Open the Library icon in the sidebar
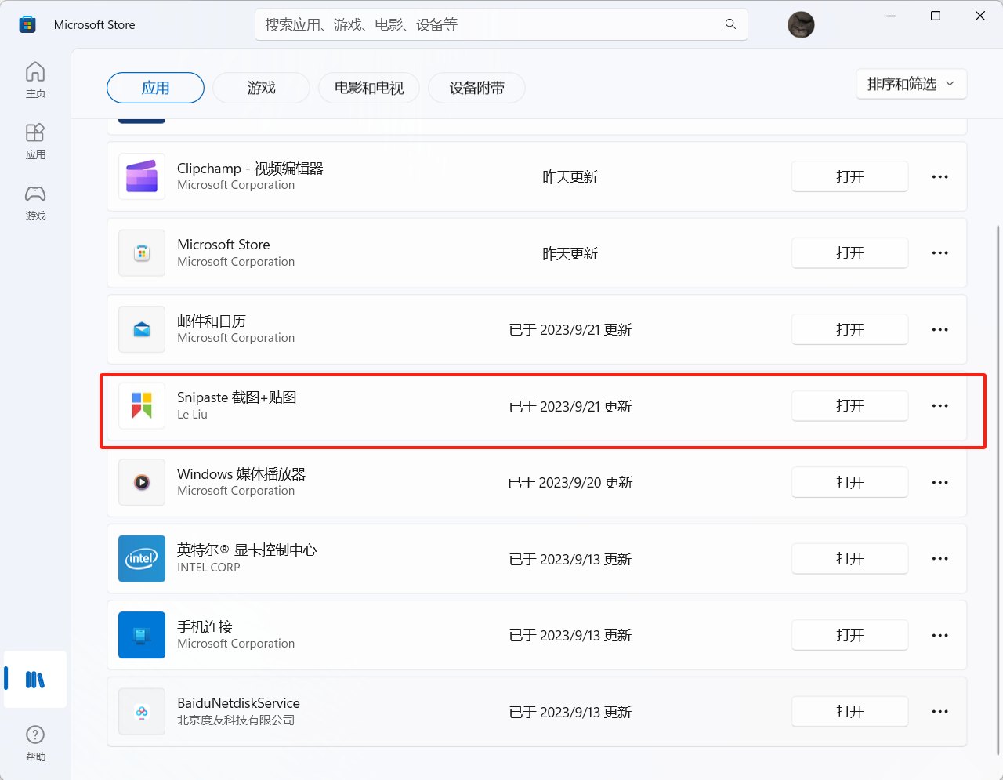This screenshot has height=780, width=1003. [x=35, y=679]
